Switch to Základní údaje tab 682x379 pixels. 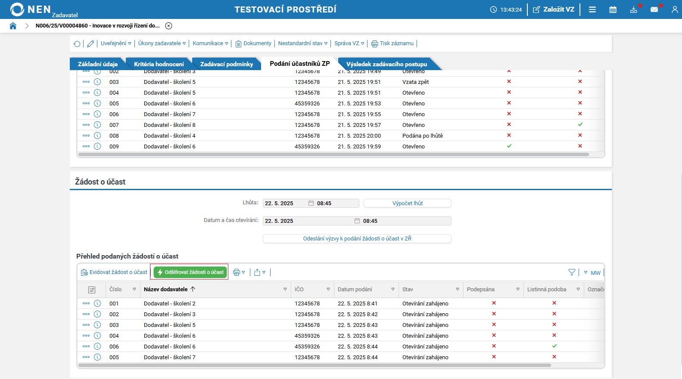pyautogui.click(x=98, y=64)
